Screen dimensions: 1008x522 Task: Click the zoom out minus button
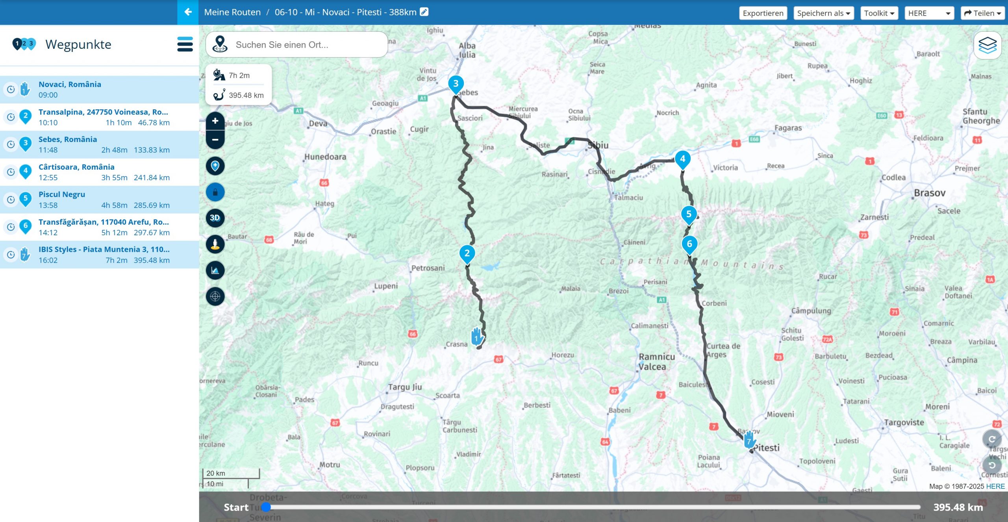[x=215, y=140]
